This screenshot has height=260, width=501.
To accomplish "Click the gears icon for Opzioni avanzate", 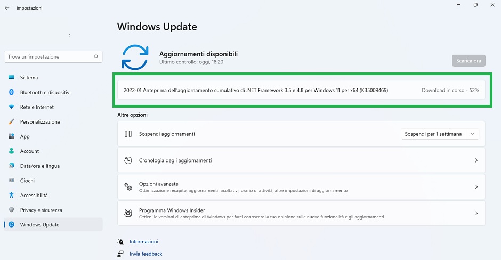I will click(128, 187).
